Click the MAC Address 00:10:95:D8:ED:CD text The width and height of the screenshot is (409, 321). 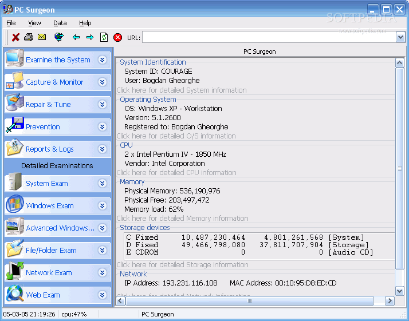(283, 283)
